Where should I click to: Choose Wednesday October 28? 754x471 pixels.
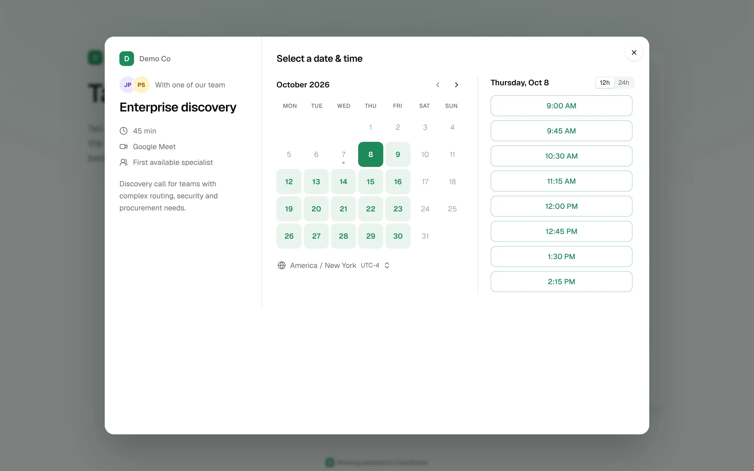tap(343, 236)
